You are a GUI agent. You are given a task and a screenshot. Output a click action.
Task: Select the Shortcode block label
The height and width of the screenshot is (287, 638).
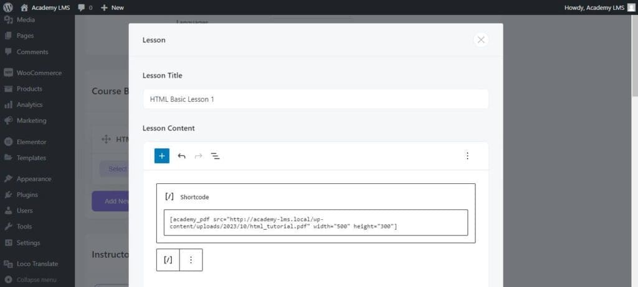coord(194,197)
